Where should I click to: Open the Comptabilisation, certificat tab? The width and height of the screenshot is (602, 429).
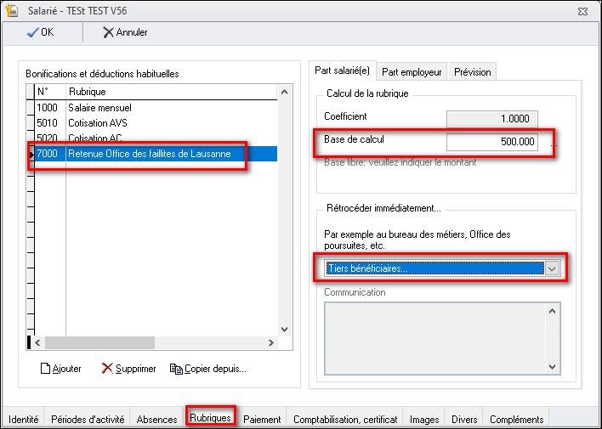click(x=345, y=419)
